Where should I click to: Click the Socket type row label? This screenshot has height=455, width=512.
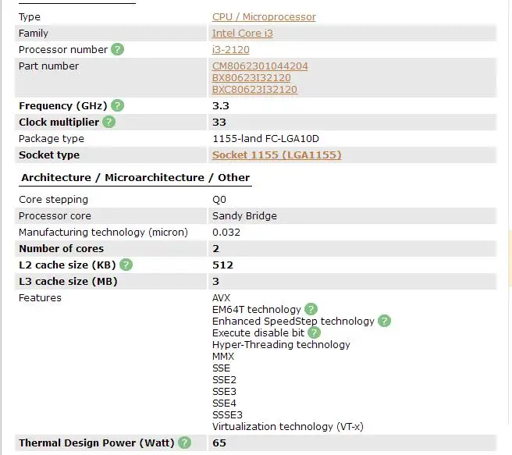point(49,155)
